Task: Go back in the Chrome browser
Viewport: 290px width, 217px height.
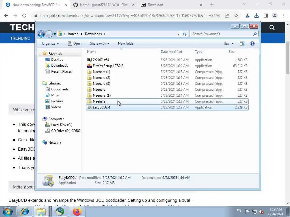Action: (x=6, y=16)
